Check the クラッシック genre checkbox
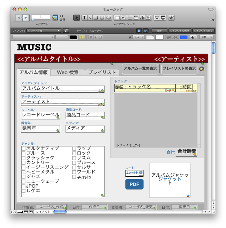 [x=24, y=158]
